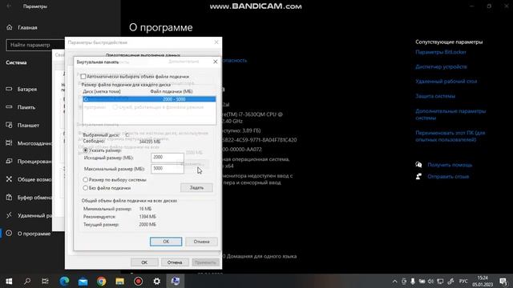
Task: Open the Планшет tablet settings
Action: click(22, 125)
